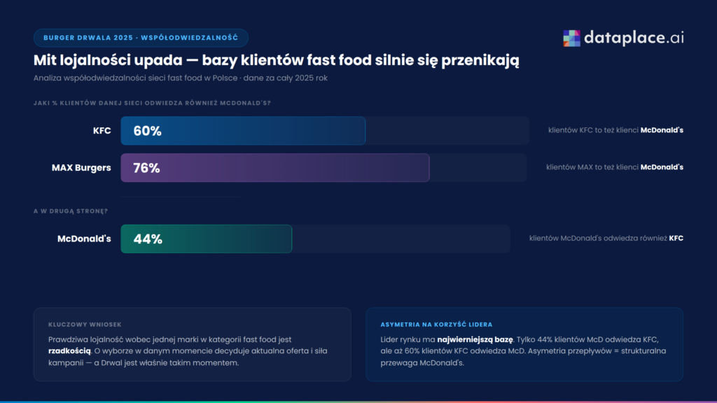Click the dataplace.ai colorful square logo icon
This screenshot has width=717, height=403.
[x=571, y=38]
